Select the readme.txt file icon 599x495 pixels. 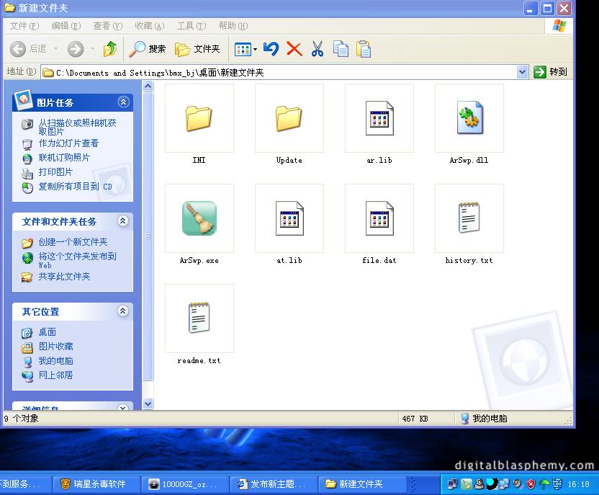[x=199, y=318]
